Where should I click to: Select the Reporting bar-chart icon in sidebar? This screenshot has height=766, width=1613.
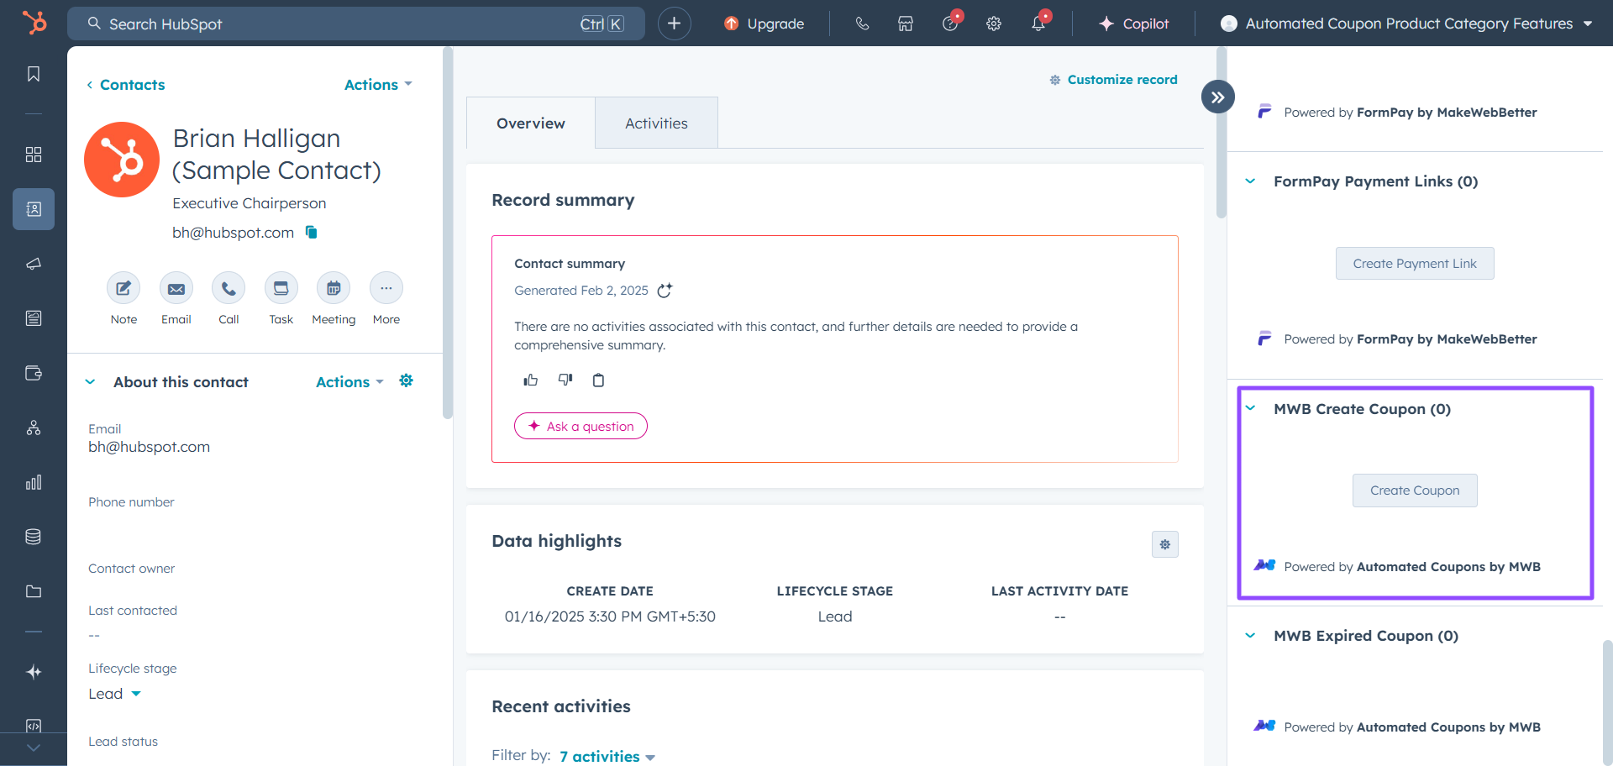pyautogui.click(x=34, y=482)
